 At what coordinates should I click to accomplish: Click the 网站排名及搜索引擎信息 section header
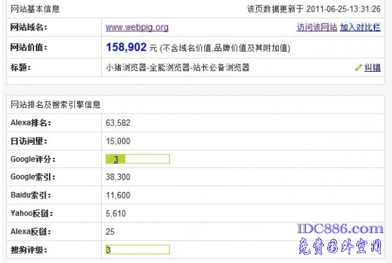56,104
